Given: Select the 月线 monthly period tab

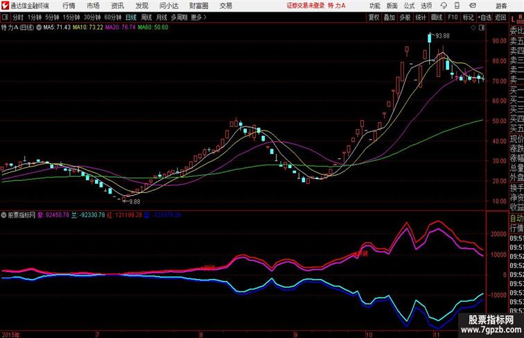Looking at the screenshot, I should pyautogui.click(x=161, y=17).
